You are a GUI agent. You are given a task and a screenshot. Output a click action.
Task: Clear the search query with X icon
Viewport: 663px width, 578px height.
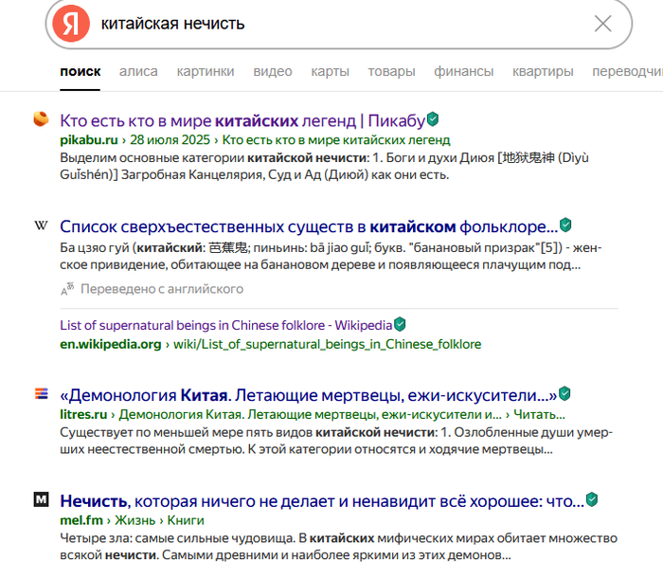602,24
